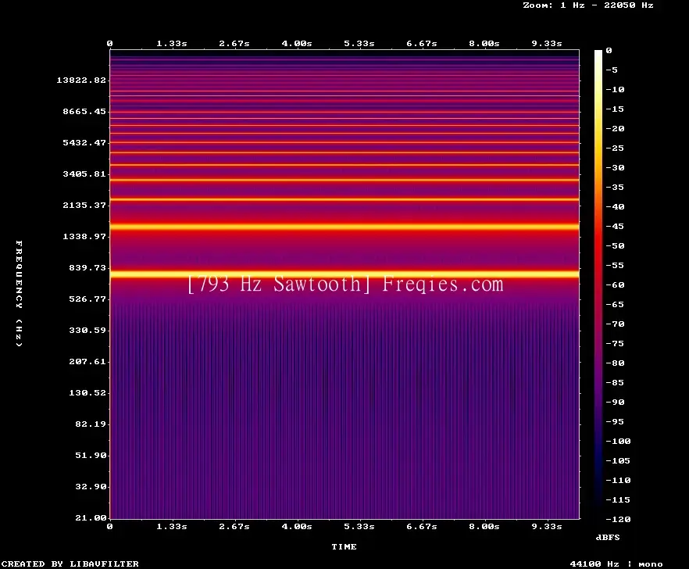Click the 1338.97 frequency label

click(x=84, y=236)
